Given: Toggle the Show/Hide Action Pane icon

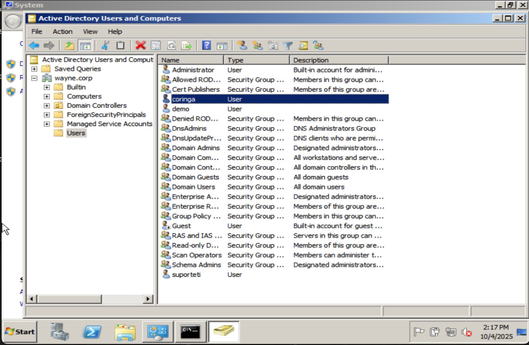Looking at the screenshot, I should [x=222, y=46].
